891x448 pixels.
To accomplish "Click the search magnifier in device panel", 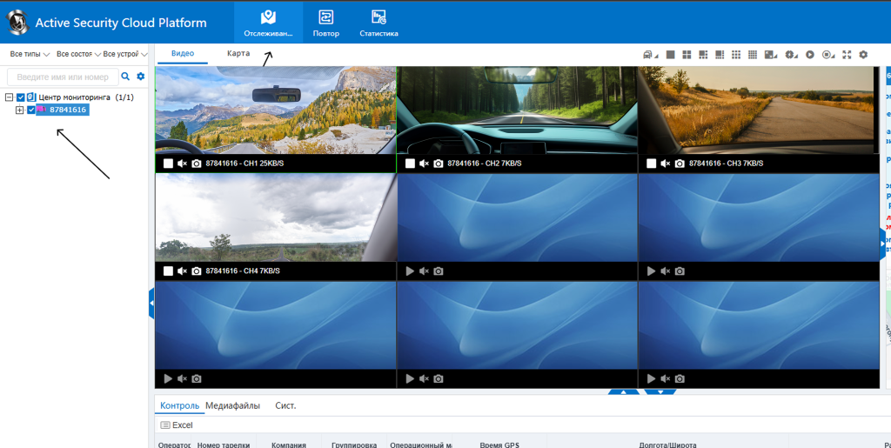I will coord(125,77).
